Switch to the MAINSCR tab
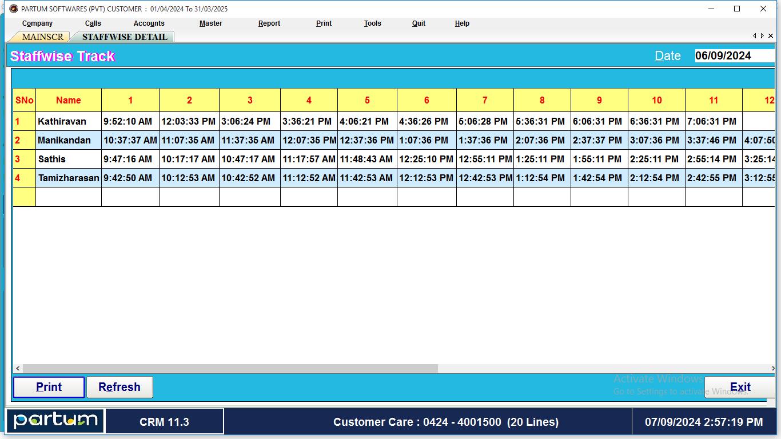 (42, 37)
